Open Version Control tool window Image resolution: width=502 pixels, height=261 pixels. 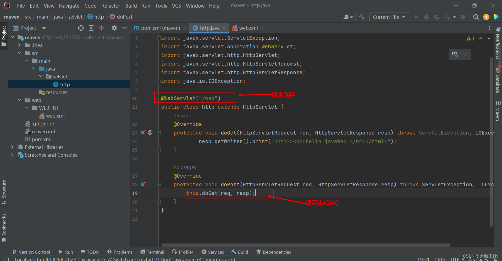coord(31,252)
